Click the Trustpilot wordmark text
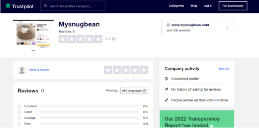The height and width of the screenshot is (133, 259). [x=23, y=6]
